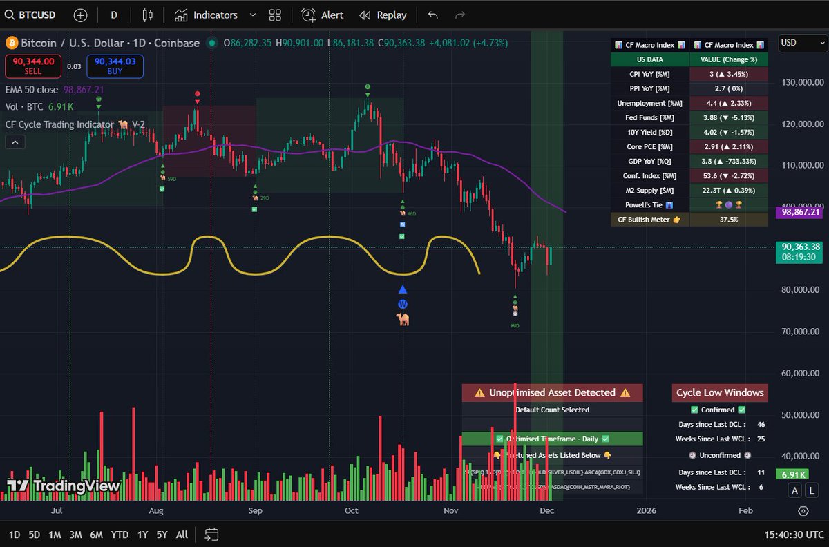Click the PPI YoY [%M] row label
829x547 pixels.
coord(650,88)
